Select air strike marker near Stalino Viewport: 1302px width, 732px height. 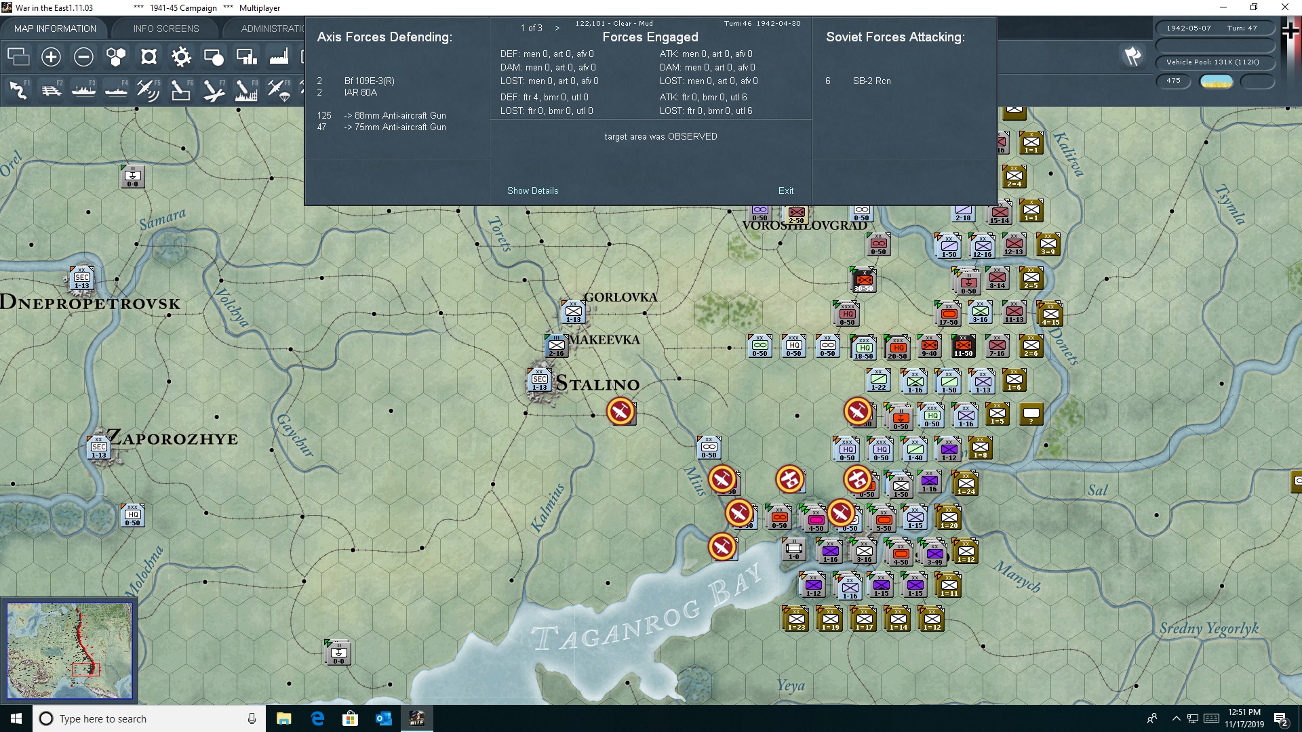(620, 411)
